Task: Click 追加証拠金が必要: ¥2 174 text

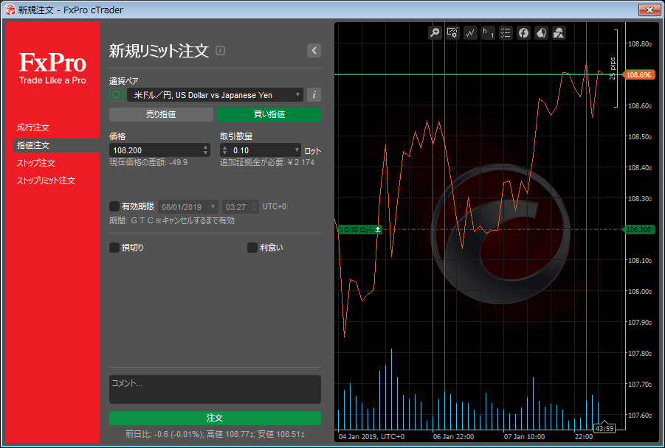Action: point(267,163)
